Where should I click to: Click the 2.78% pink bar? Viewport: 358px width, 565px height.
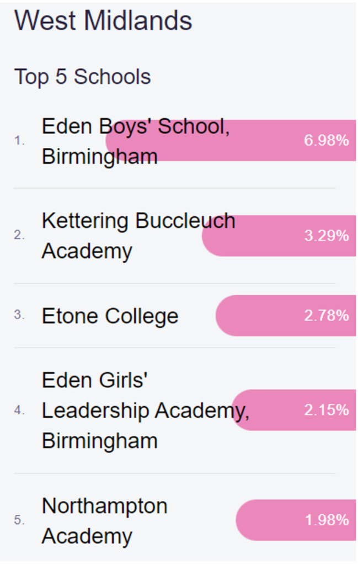tap(286, 316)
